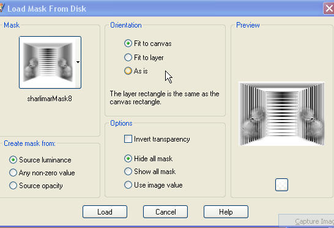The width and height of the screenshot is (334, 228).
Task: Click the Load button
Action: click(x=105, y=212)
